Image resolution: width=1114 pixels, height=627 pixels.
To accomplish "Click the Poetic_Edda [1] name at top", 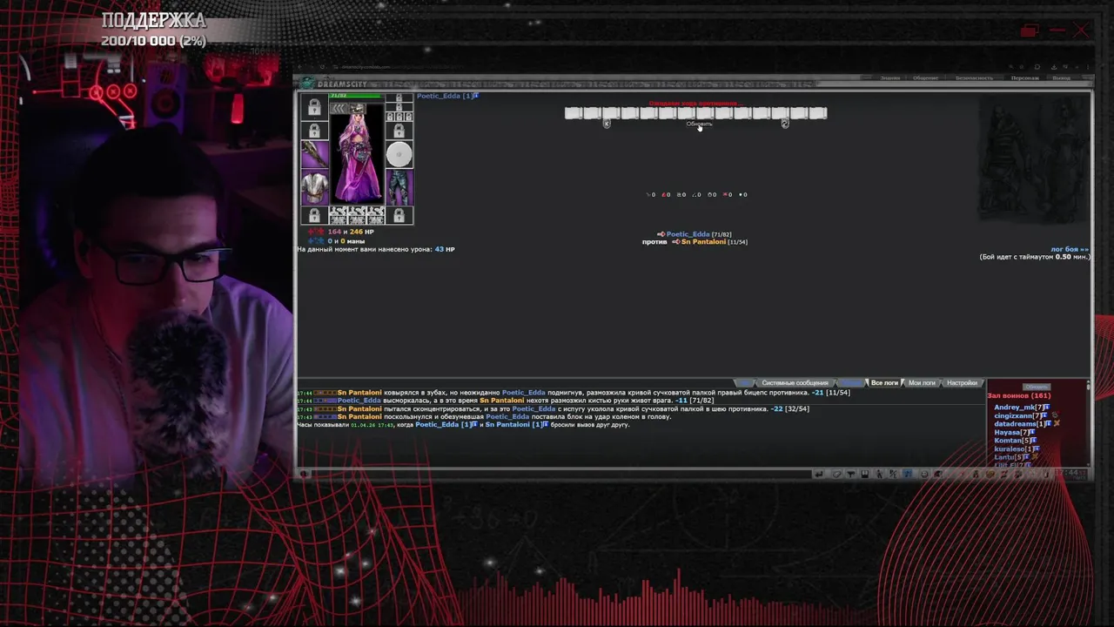I will pyautogui.click(x=444, y=96).
